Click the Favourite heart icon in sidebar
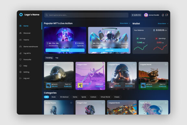 20,60
